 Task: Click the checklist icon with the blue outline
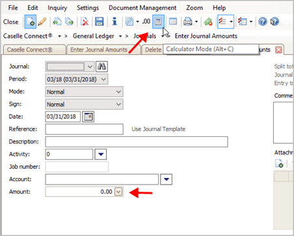click(x=222, y=22)
